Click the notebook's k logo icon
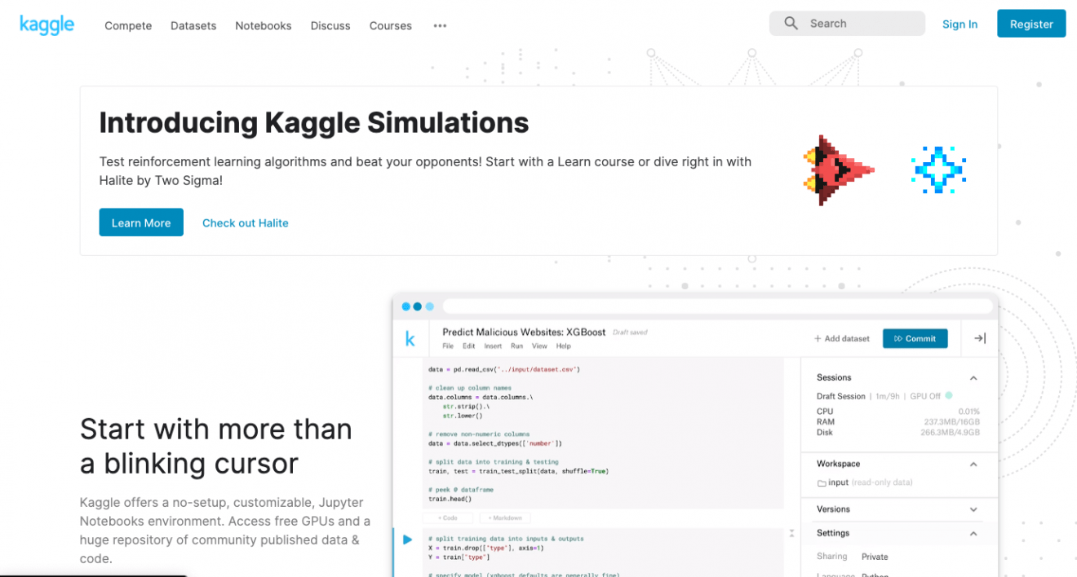 [x=410, y=339]
